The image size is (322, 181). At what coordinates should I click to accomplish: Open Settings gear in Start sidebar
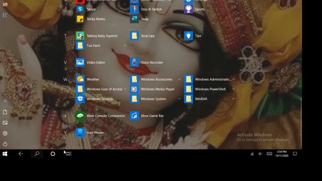[x=5, y=133]
